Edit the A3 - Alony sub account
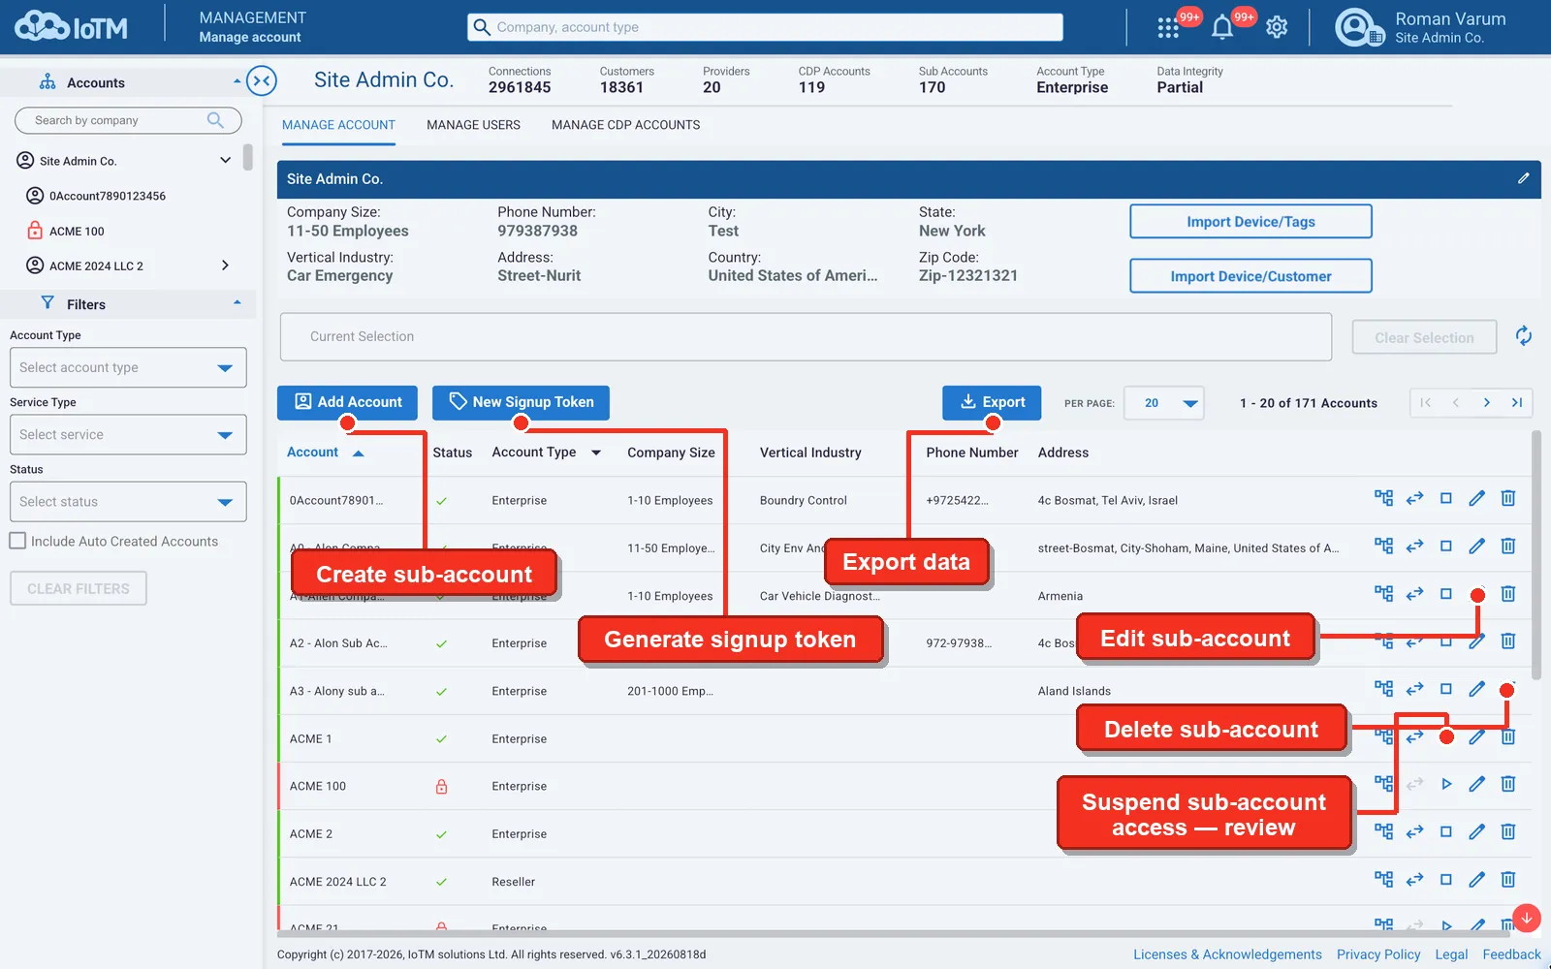Screen dimensions: 1551x969 1476,689
